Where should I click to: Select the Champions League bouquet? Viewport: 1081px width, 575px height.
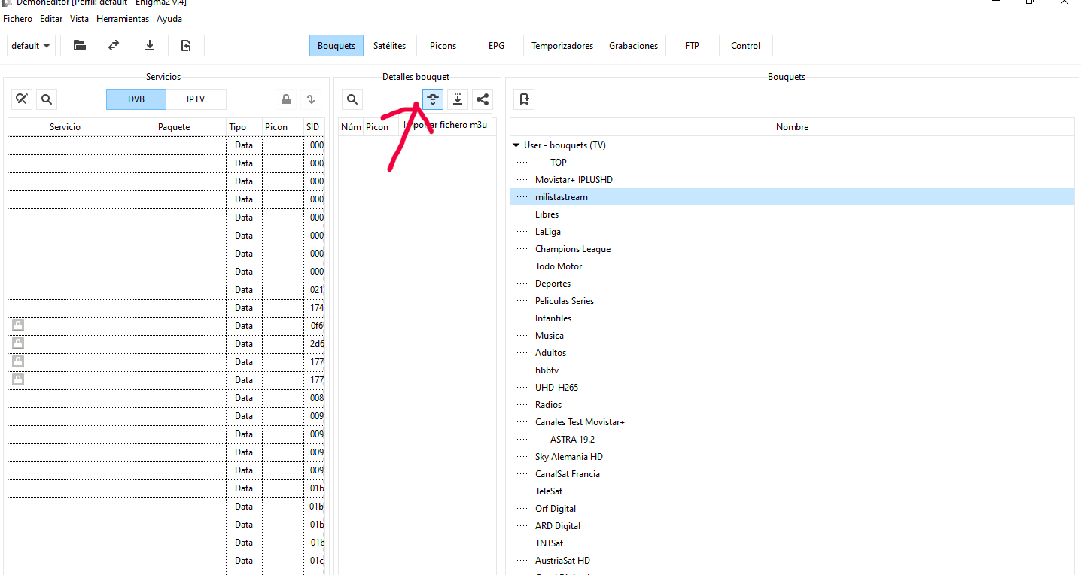tap(572, 249)
